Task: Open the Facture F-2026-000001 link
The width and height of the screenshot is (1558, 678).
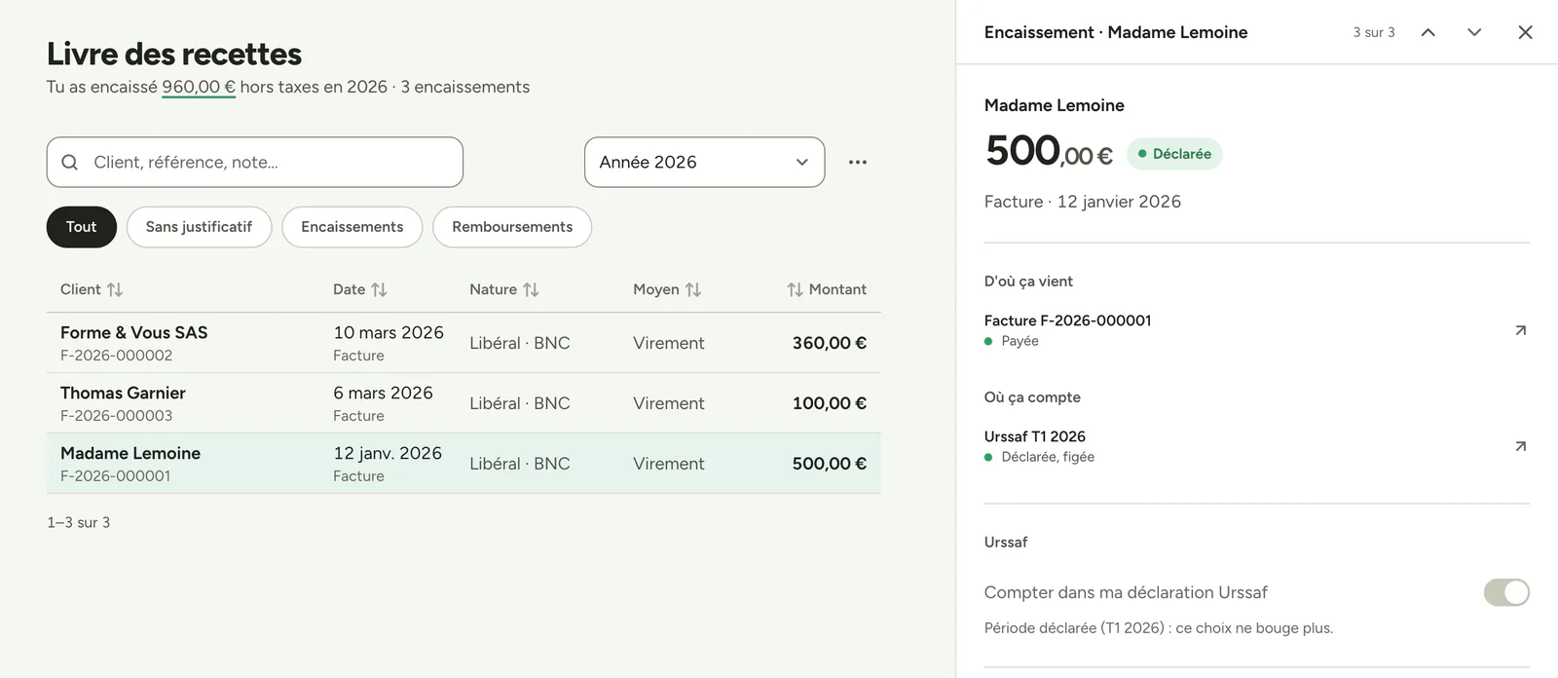Action: [x=1067, y=320]
